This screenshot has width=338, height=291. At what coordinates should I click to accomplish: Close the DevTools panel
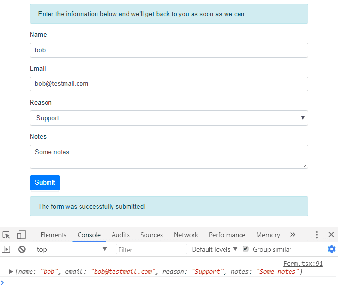click(331, 235)
